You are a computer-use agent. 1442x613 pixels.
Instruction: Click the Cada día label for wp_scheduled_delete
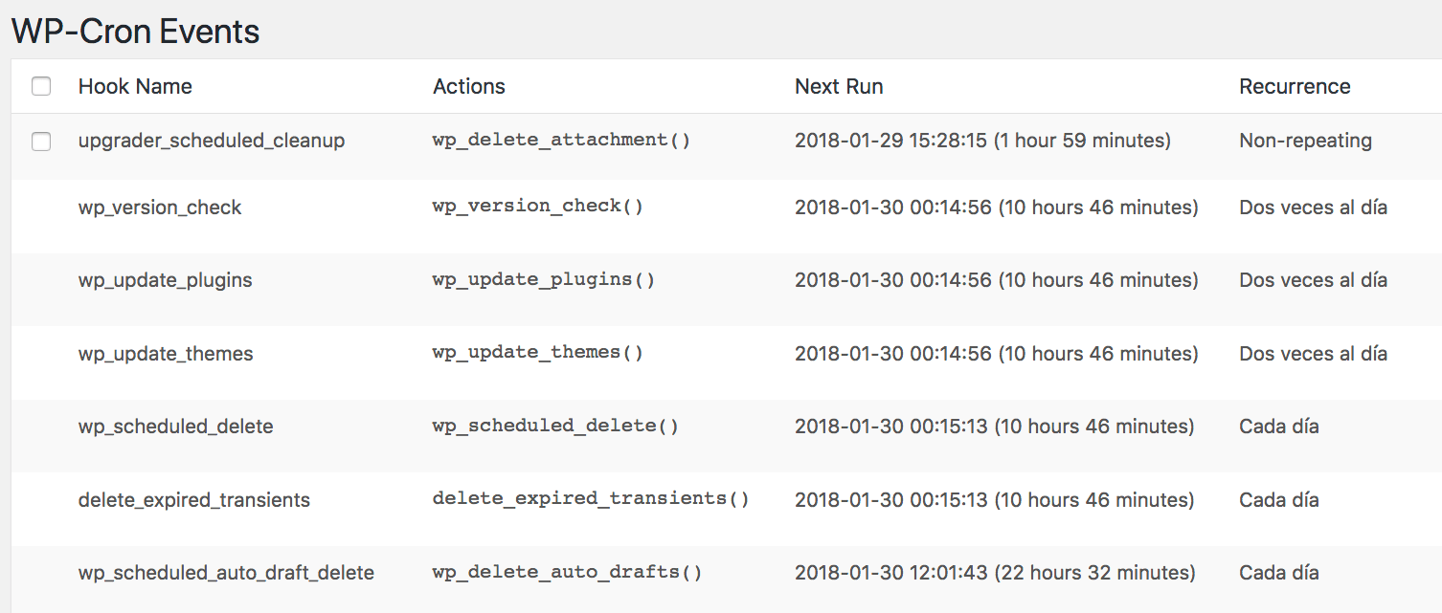click(x=1278, y=426)
